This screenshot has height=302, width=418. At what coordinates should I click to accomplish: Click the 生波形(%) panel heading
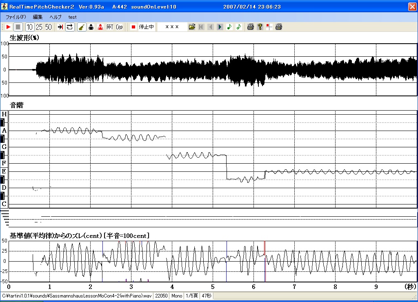pos(24,38)
